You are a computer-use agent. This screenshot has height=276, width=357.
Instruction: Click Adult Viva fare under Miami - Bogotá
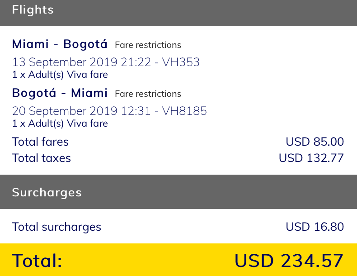[60, 74]
